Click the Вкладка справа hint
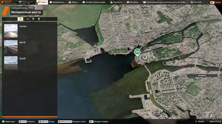This screenshot has width=222, height=124. (99, 122)
